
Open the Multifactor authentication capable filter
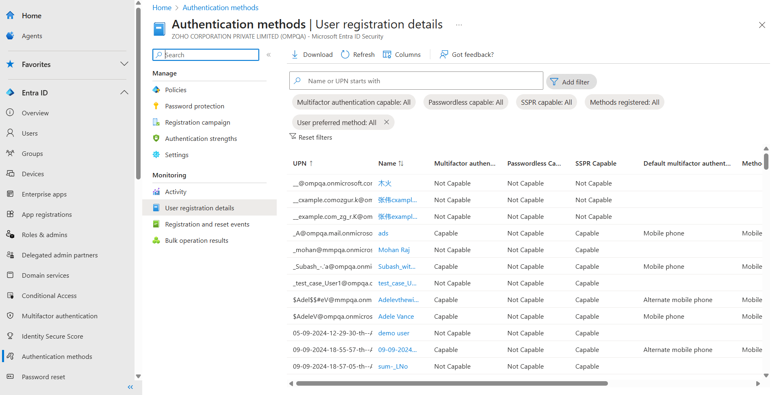pos(354,102)
